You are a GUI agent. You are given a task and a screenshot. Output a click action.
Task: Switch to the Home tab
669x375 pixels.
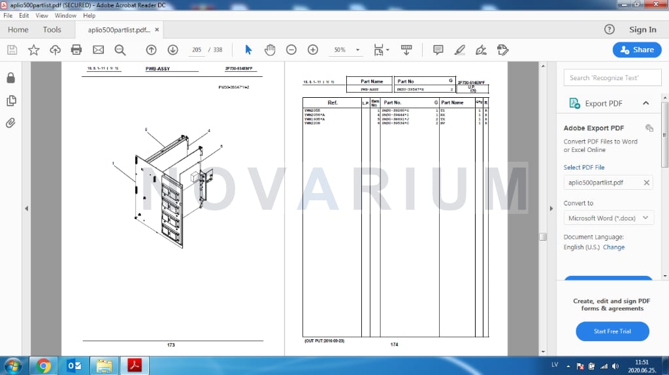(x=18, y=29)
